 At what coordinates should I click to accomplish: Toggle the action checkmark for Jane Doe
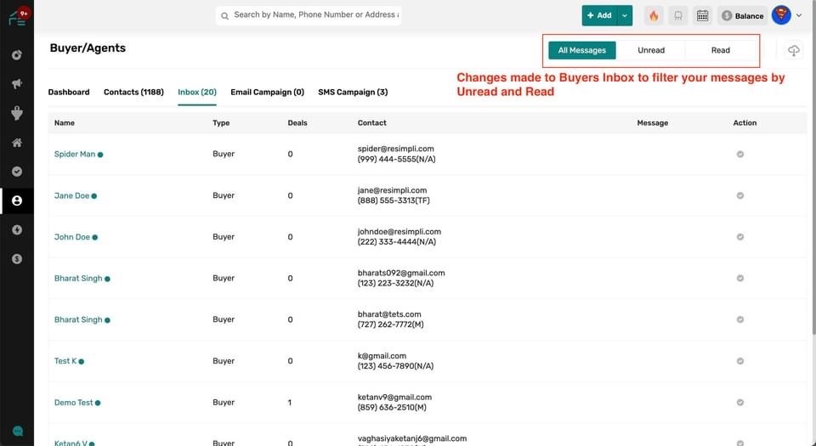click(740, 195)
